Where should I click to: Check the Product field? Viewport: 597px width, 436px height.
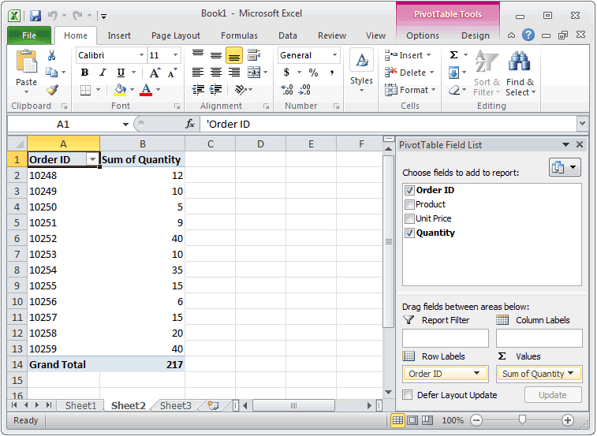click(409, 204)
